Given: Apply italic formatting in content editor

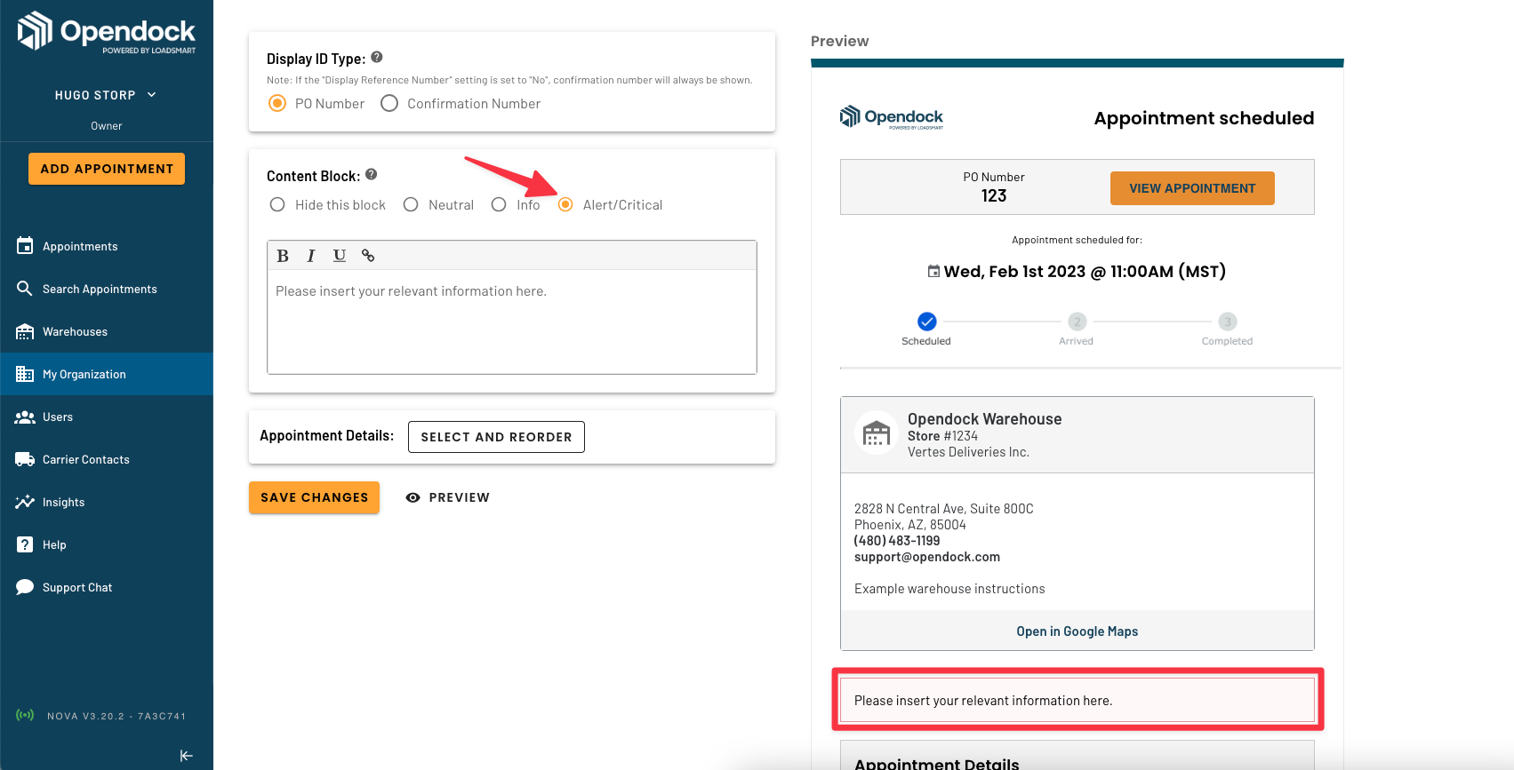Looking at the screenshot, I should 311,256.
